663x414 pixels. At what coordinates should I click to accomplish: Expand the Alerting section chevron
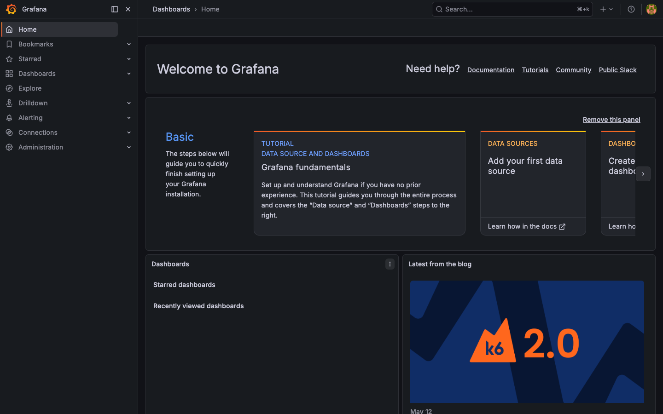[129, 118]
